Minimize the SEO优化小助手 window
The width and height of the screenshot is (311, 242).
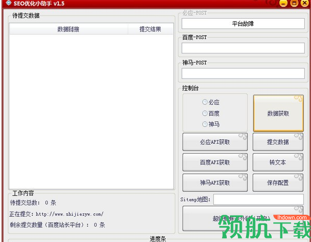pyautogui.click(x=283, y=3)
